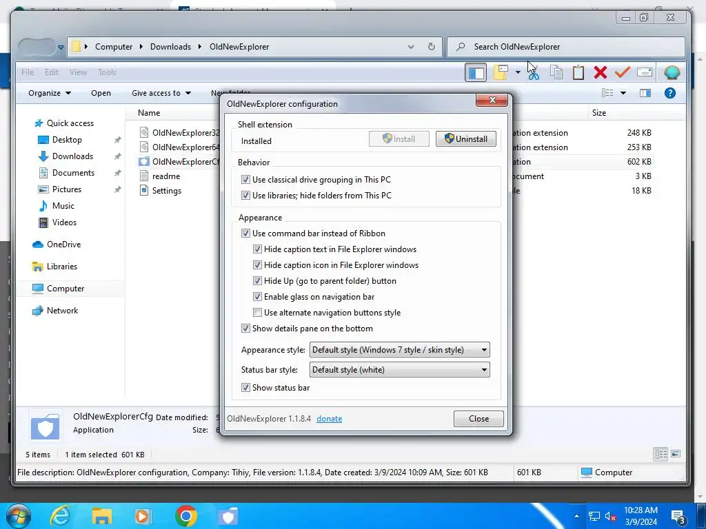Click the orange checkmark Properties icon
Screen dimensions: 706x529
click(623, 72)
